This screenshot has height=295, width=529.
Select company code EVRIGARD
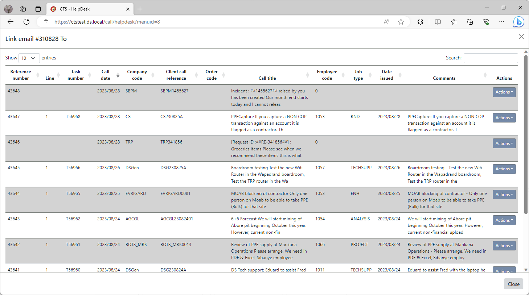(136, 194)
